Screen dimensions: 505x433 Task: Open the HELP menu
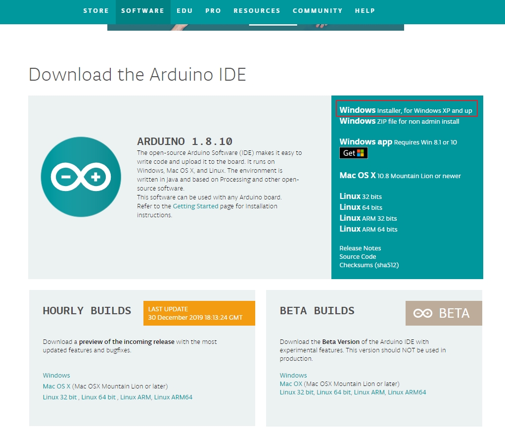point(365,10)
